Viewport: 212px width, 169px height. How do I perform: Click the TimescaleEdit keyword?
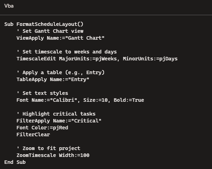[x=36, y=59]
